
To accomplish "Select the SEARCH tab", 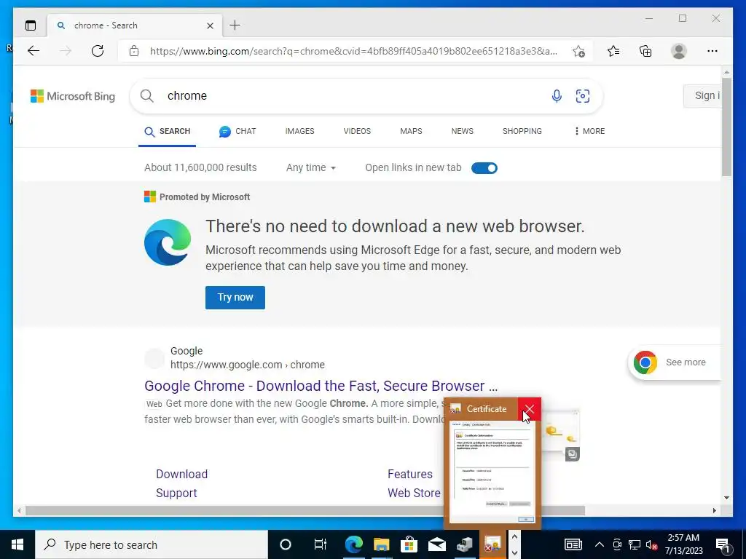I will coord(167,132).
